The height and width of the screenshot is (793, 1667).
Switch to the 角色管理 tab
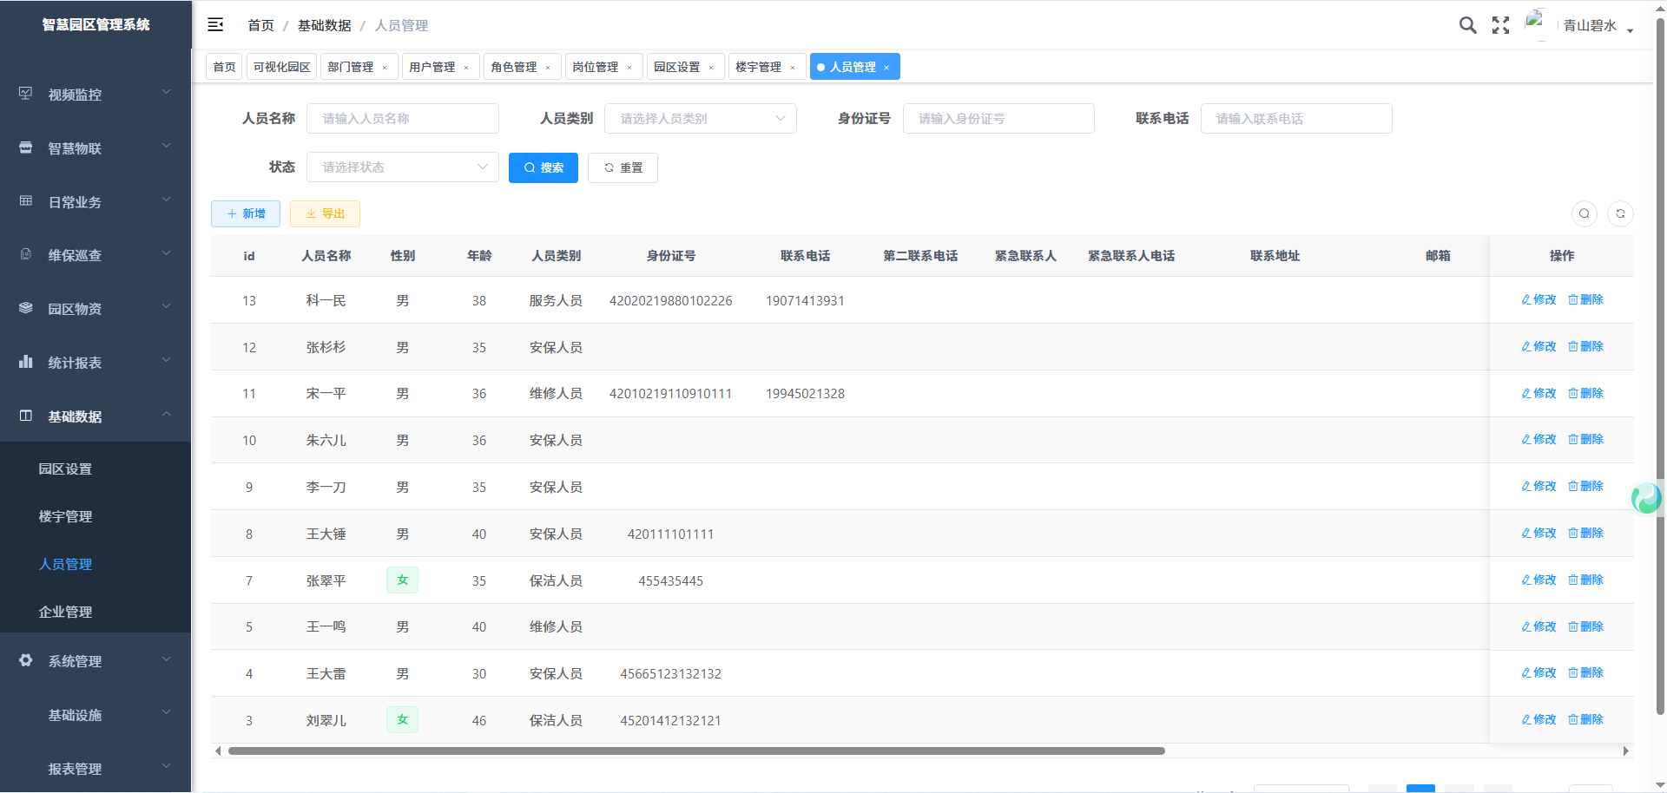513,67
